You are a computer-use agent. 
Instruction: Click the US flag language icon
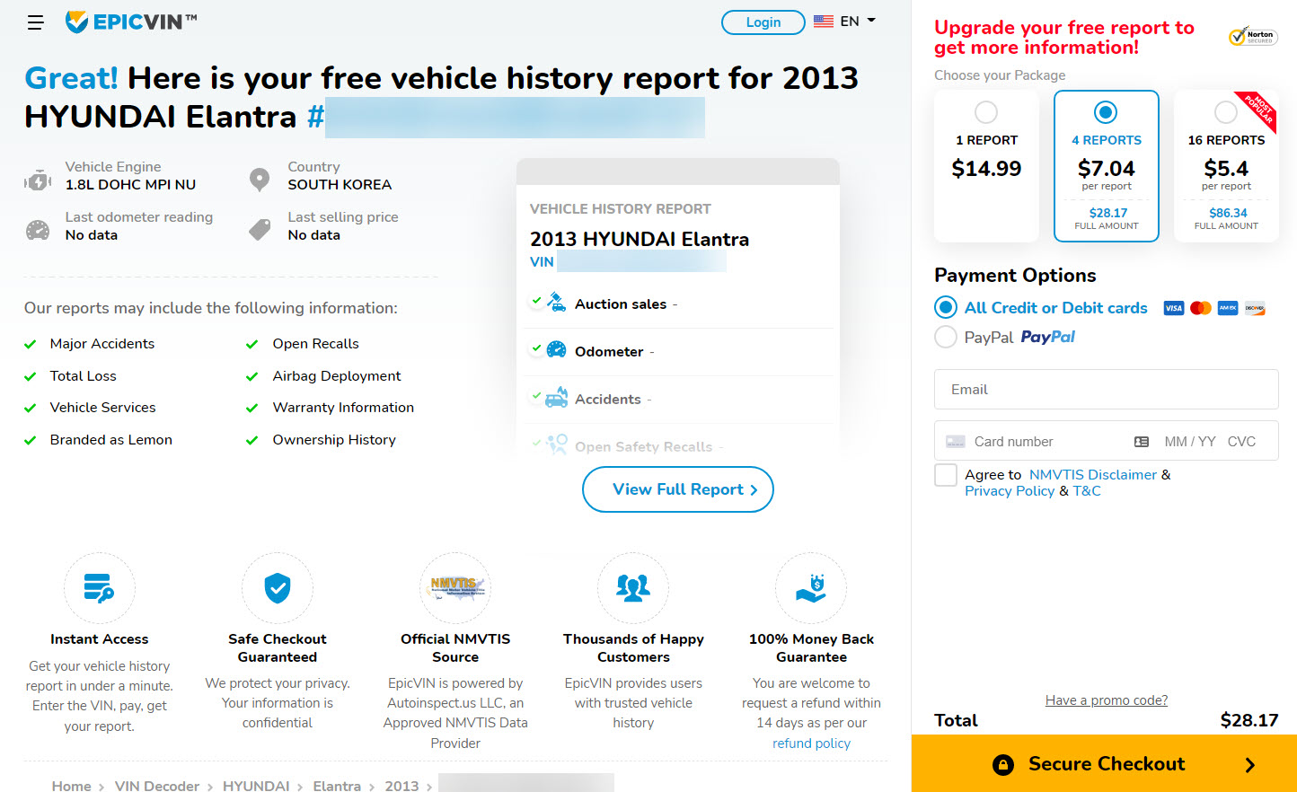[823, 22]
